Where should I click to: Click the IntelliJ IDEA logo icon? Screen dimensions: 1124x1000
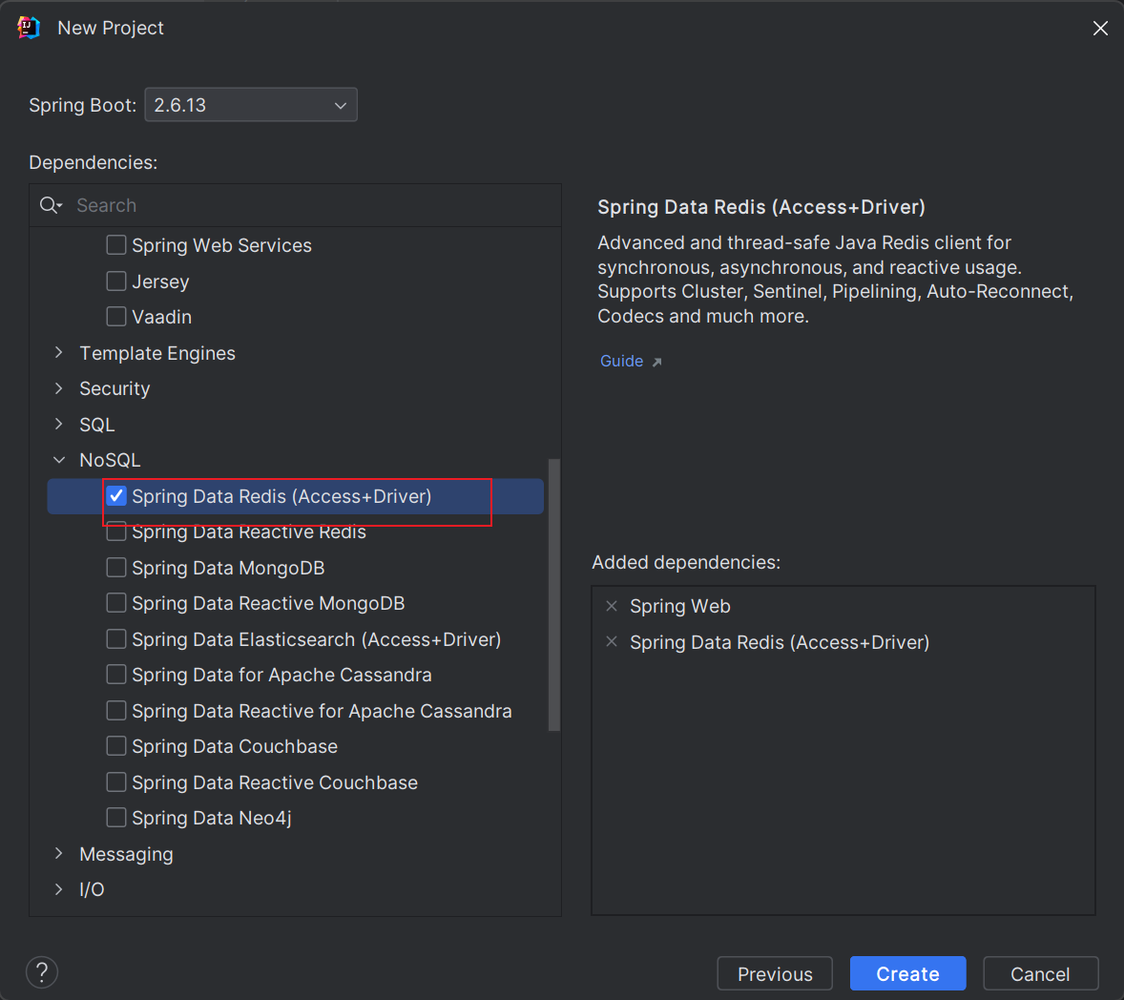click(x=28, y=28)
